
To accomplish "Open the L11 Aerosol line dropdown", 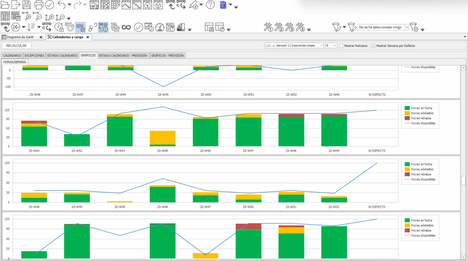I will coord(322,46).
